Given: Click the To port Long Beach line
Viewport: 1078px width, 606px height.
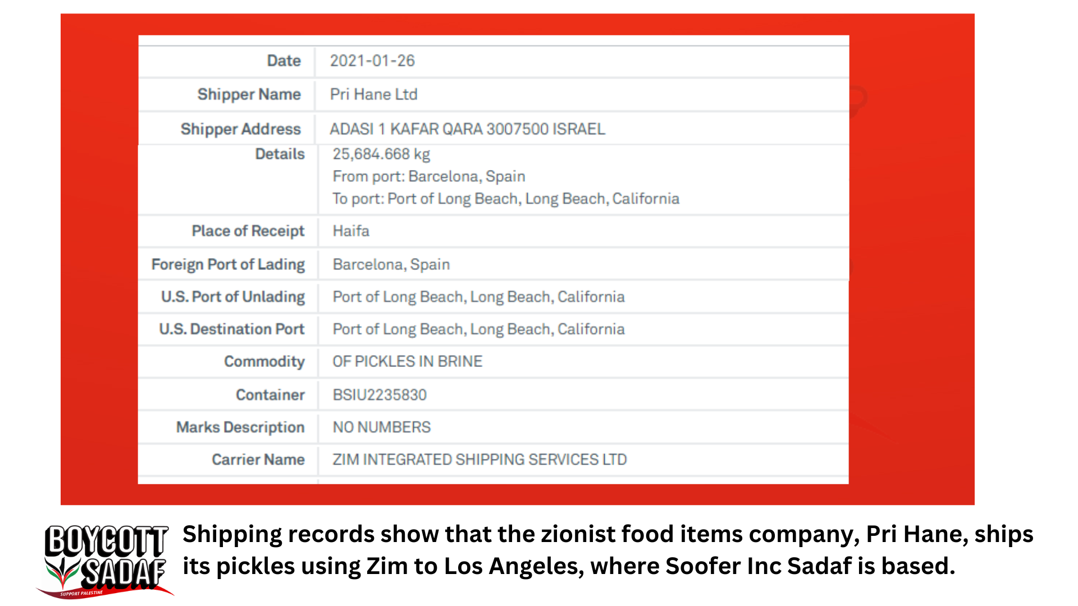Looking at the screenshot, I should point(505,199).
